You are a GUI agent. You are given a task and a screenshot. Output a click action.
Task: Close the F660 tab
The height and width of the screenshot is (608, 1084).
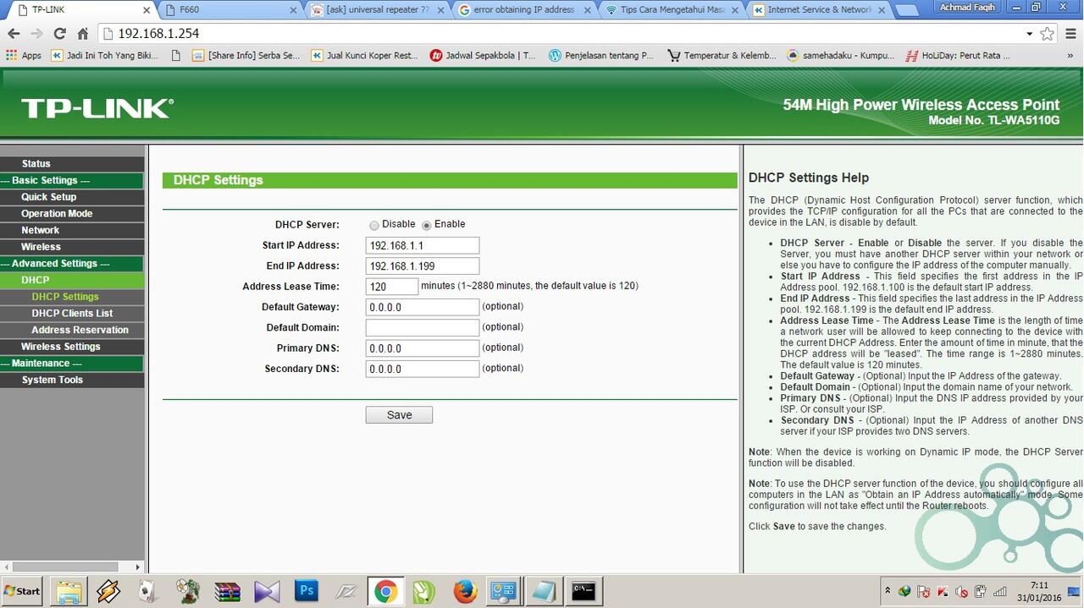click(x=293, y=10)
